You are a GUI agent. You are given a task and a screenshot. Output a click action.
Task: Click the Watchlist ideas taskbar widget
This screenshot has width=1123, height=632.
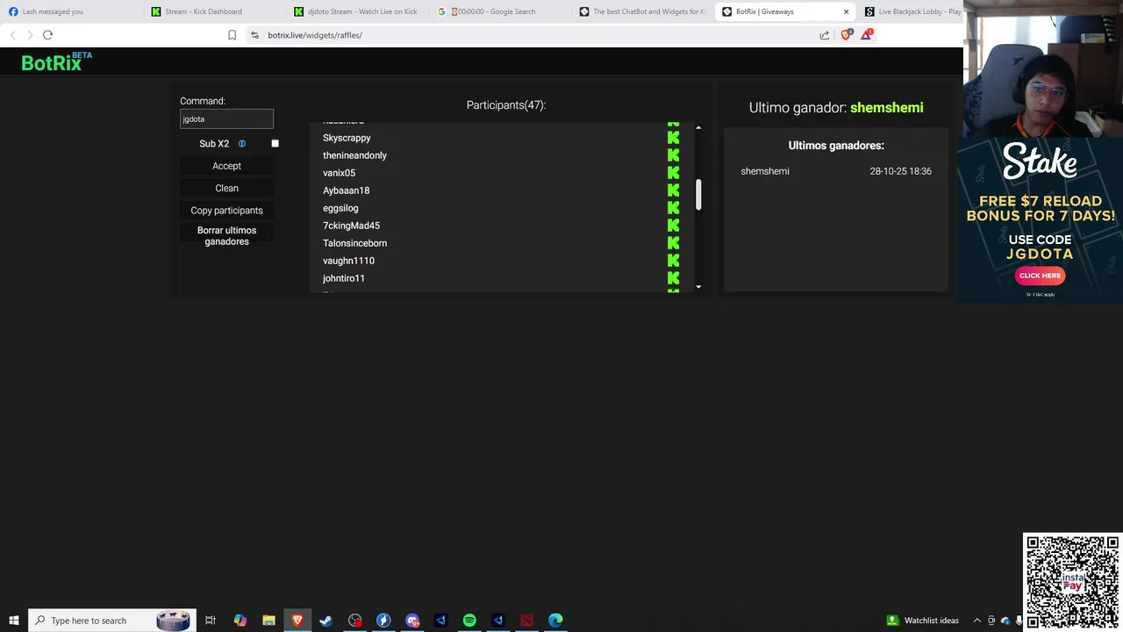(922, 621)
